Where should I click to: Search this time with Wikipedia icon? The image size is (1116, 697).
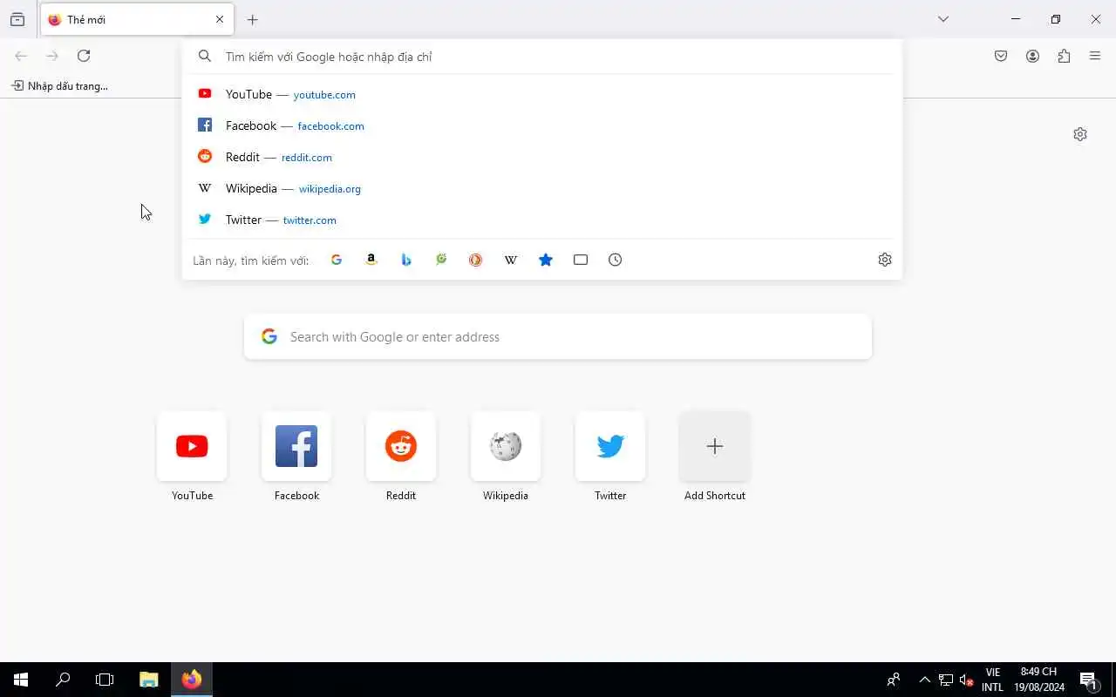(x=511, y=260)
